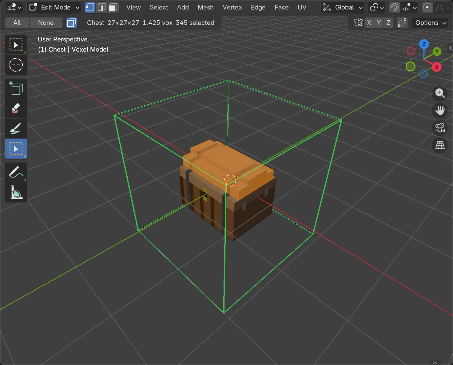Image resolution: width=453 pixels, height=365 pixels.
Task: Click the '27×27×27' dimension text
Action: click(x=123, y=23)
